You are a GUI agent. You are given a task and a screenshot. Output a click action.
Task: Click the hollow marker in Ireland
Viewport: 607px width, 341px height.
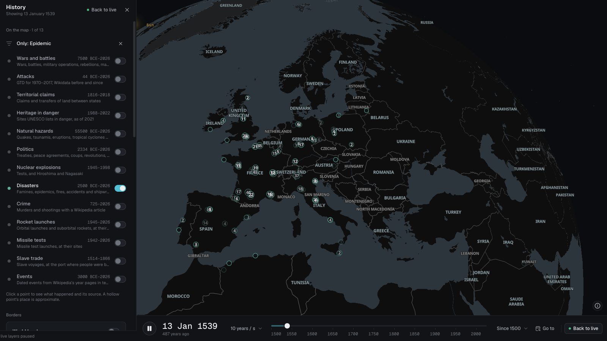(210, 130)
